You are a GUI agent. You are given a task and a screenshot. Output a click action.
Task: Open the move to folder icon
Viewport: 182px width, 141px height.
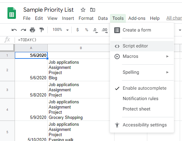point(92,10)
